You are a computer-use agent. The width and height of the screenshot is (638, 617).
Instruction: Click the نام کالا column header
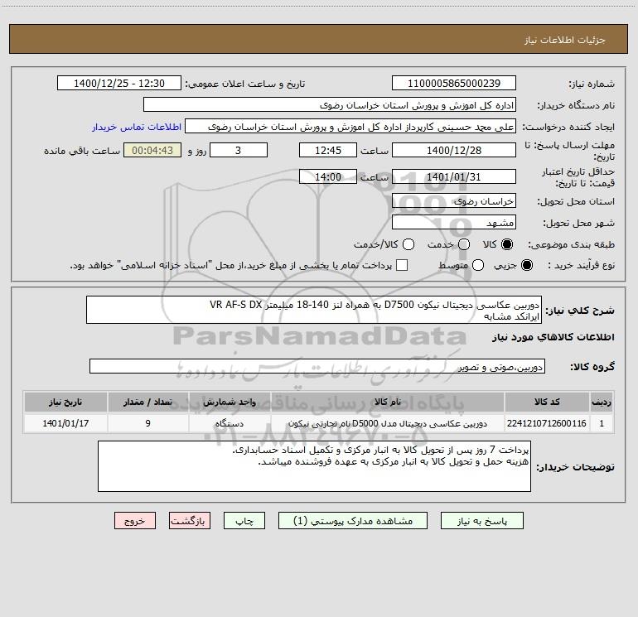coord(388,402)
